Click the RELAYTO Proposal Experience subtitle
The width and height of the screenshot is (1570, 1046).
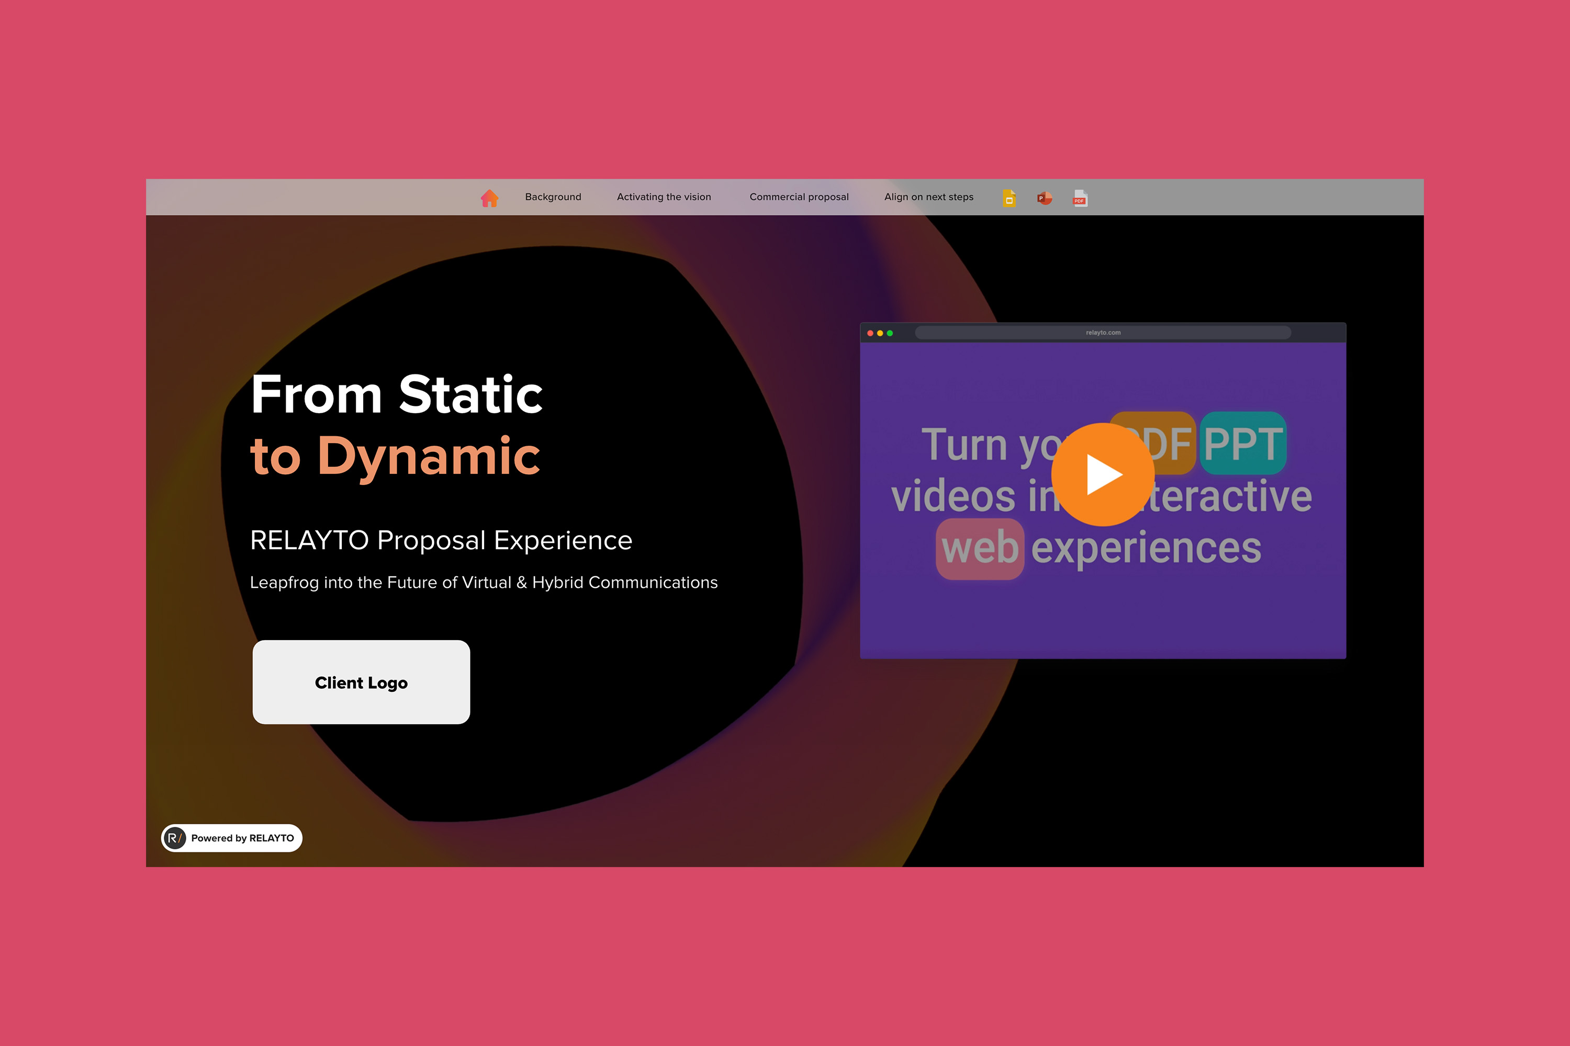pyautogui.click(x=441, y=540)
